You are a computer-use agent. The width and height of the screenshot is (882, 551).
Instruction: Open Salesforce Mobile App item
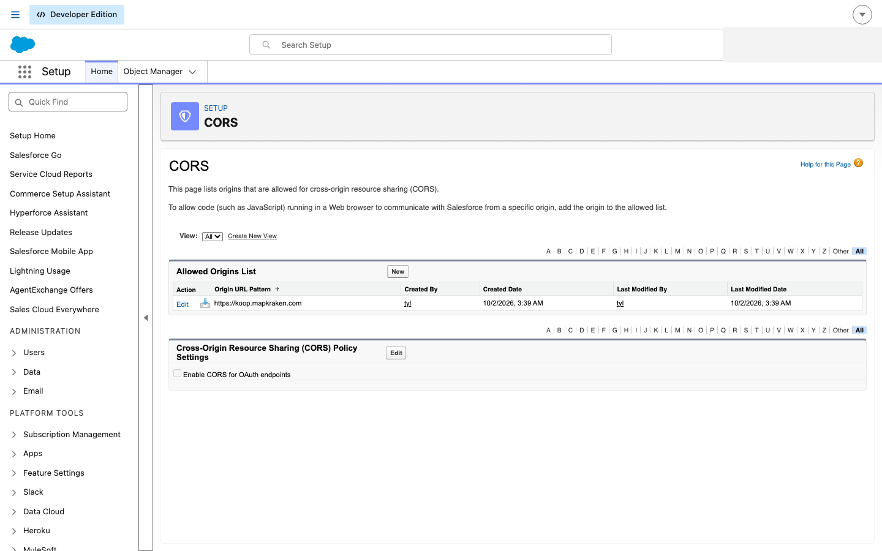tap(51, 252)
